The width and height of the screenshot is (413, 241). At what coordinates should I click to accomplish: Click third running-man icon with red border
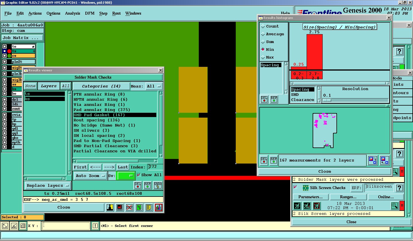(x=317, y=206)
